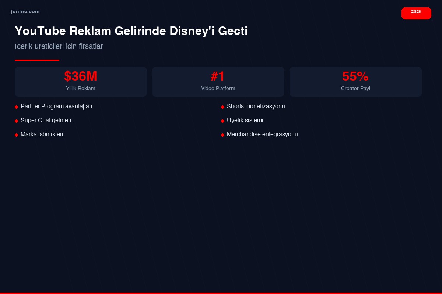Click the subtitle Icerik ureticileri icin firsatlar

pos(59,46)
